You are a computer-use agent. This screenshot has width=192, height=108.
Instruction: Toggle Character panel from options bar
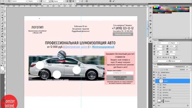tap(87, 1)
